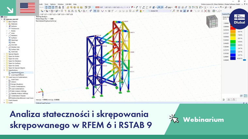248x139 pixels.
Task: Click the blue funnel filter icon
Action: [x=90, y=11]
